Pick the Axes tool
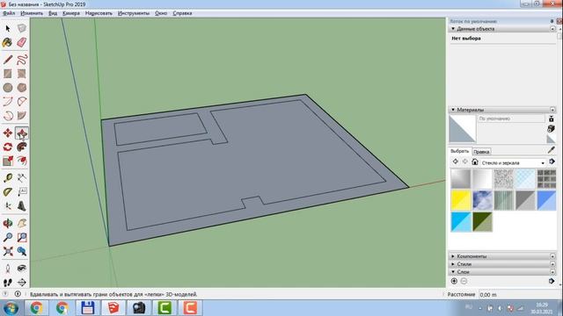The width and height of the screenshot is (563, 316). click(8, 205)
